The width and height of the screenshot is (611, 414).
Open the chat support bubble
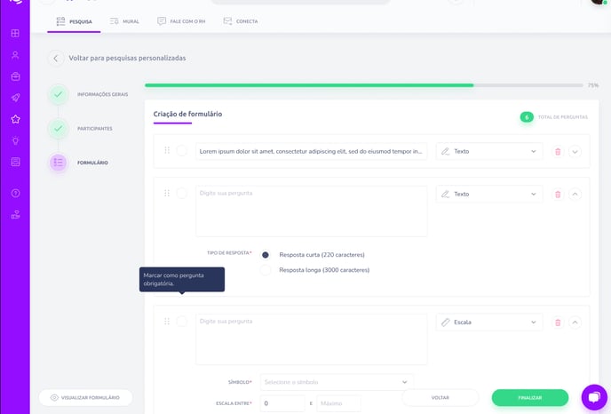click(x=593, y=396)
